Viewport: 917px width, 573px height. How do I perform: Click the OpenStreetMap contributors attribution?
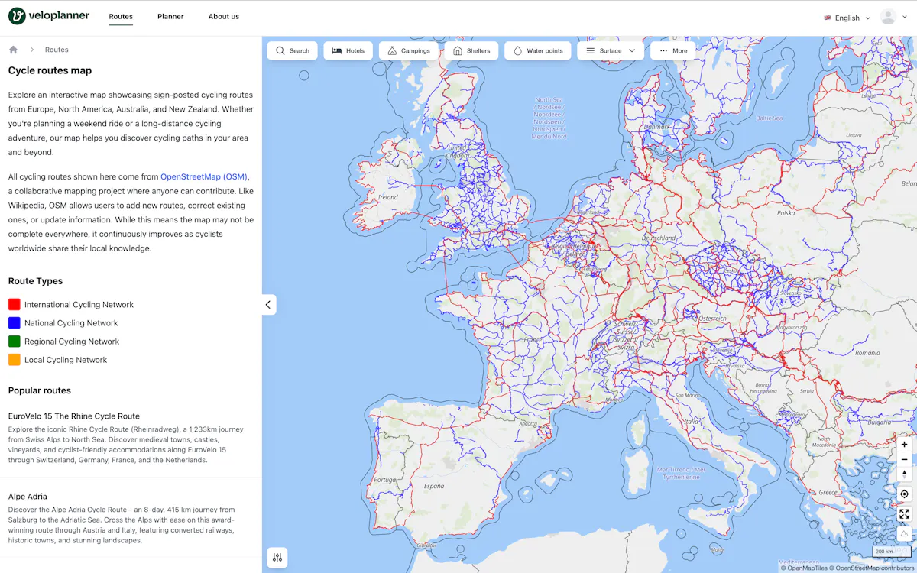pos(872,568)
